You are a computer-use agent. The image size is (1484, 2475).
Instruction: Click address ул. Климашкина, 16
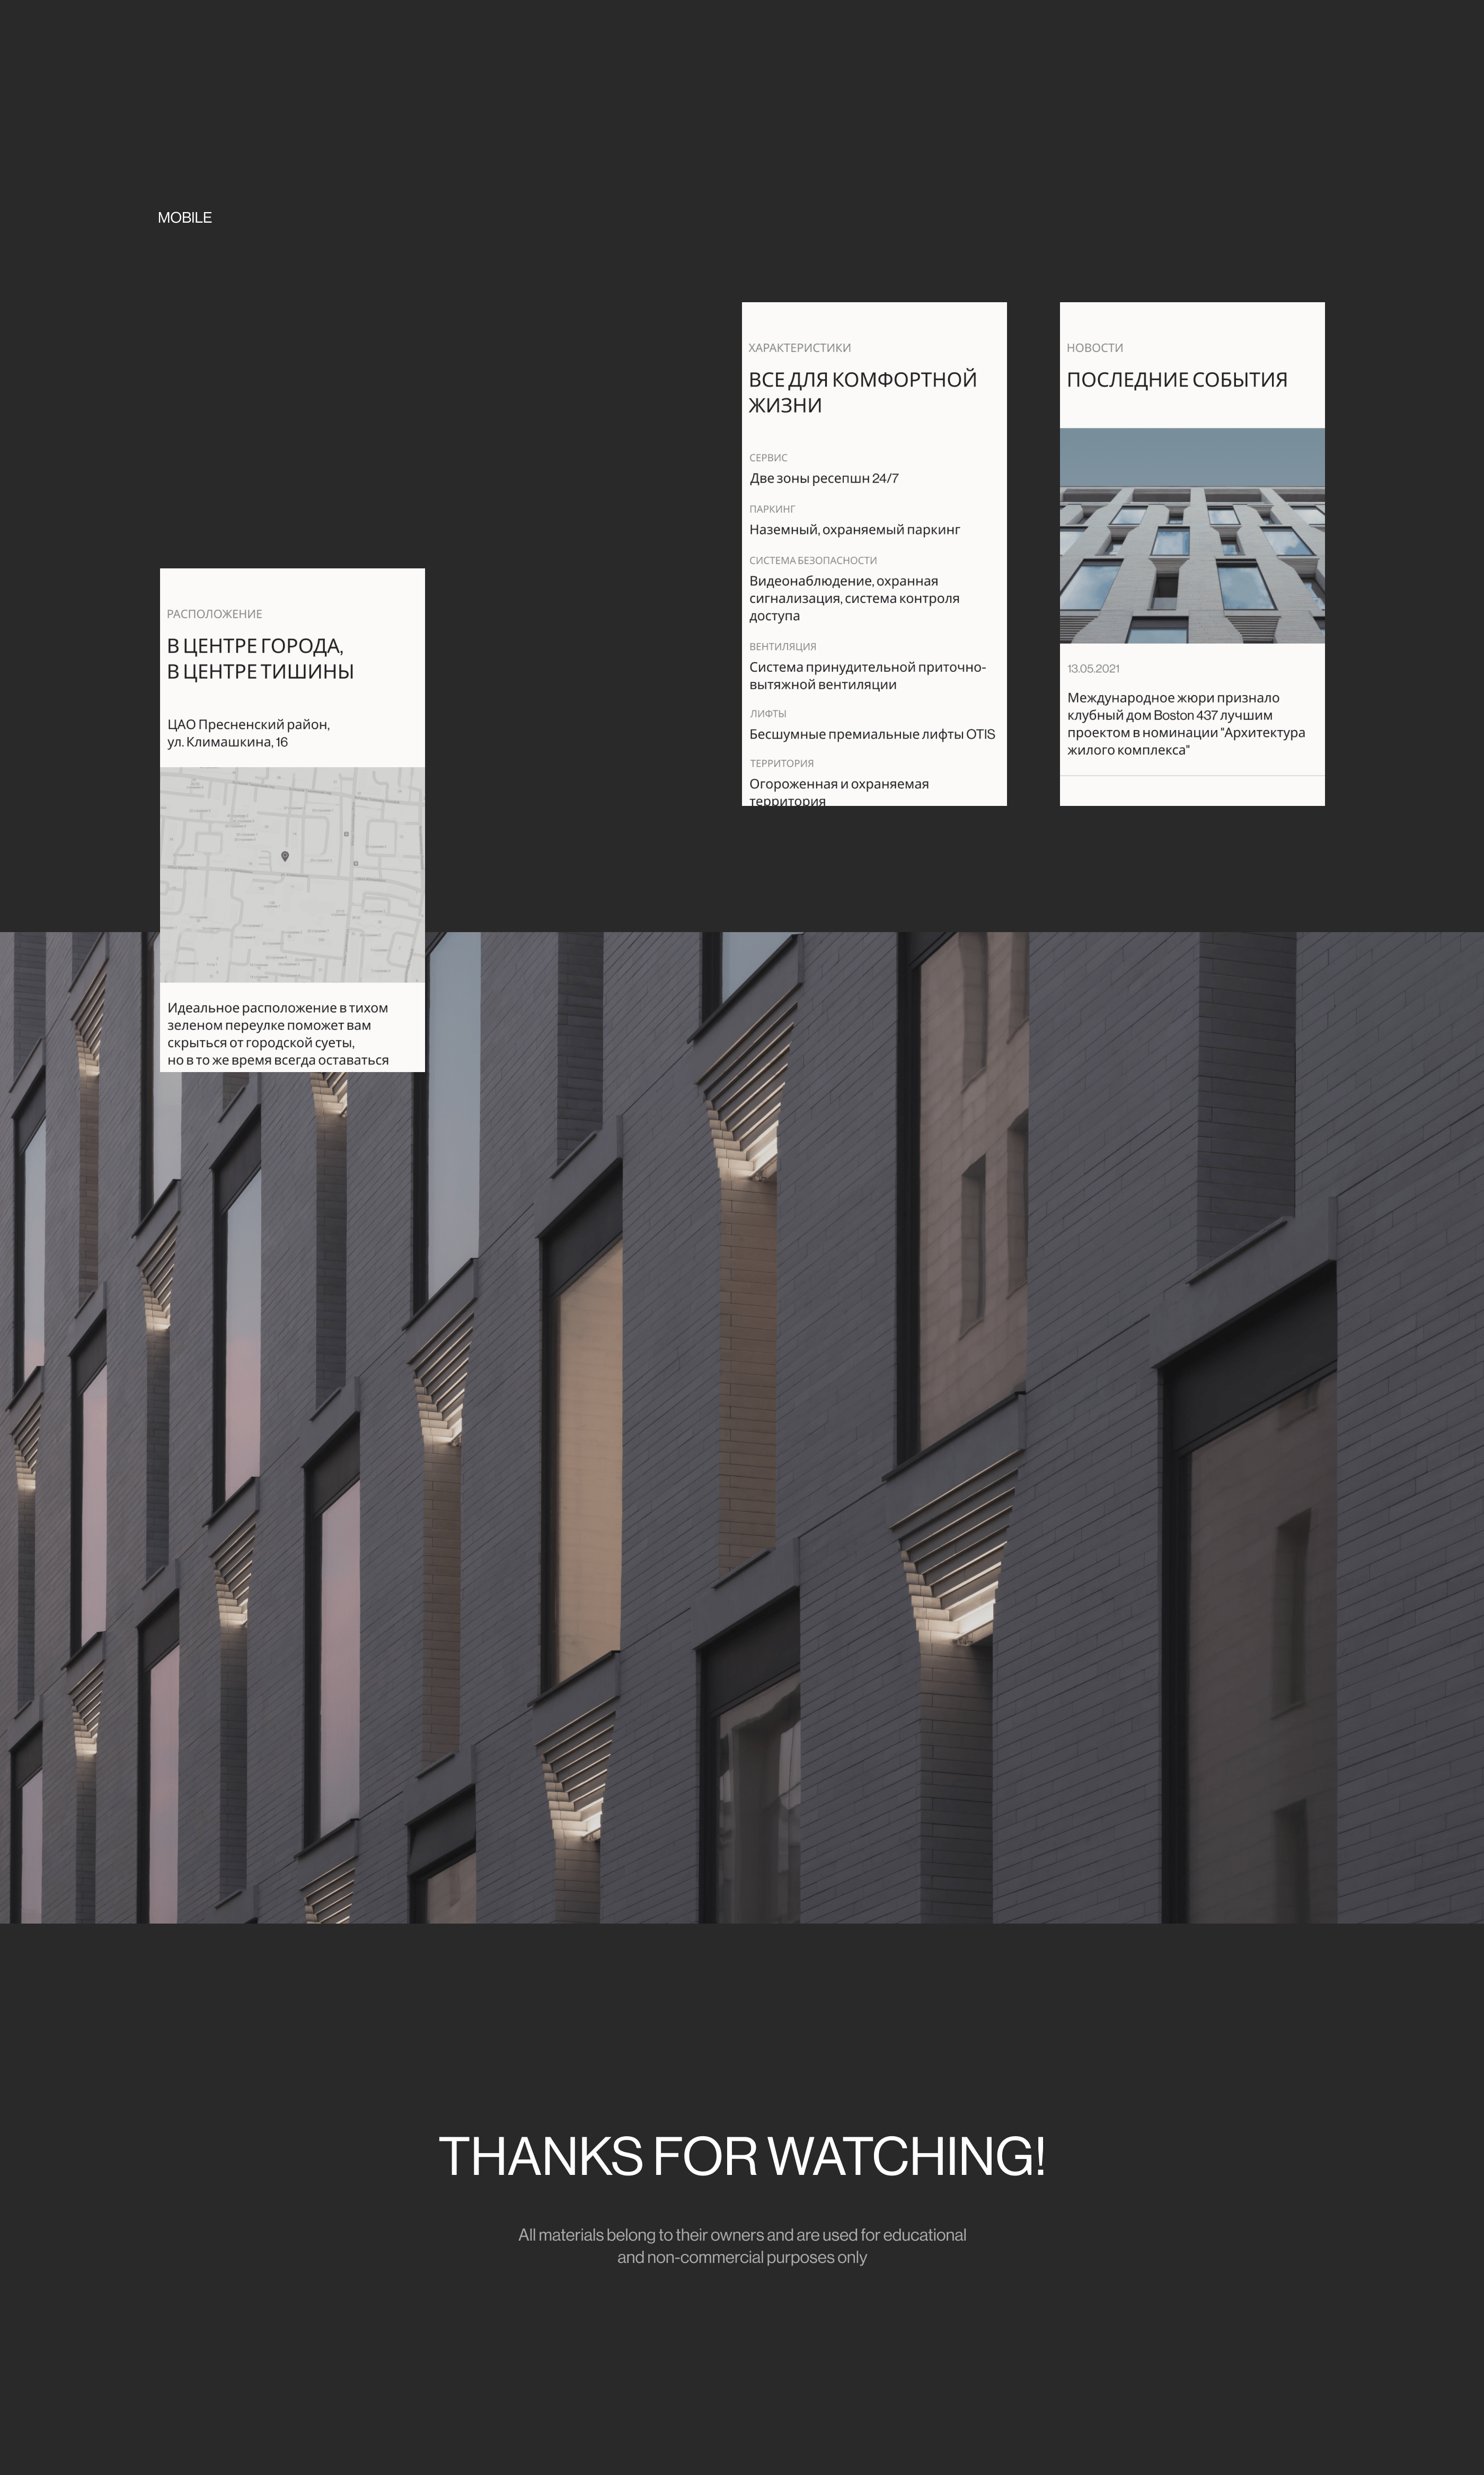[x=227, y=742]
